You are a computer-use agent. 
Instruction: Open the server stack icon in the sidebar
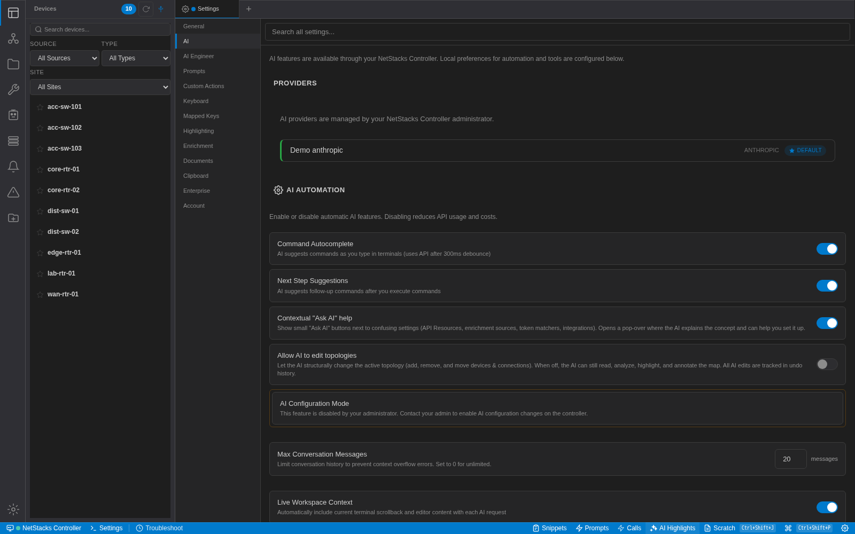coord(13,141)
